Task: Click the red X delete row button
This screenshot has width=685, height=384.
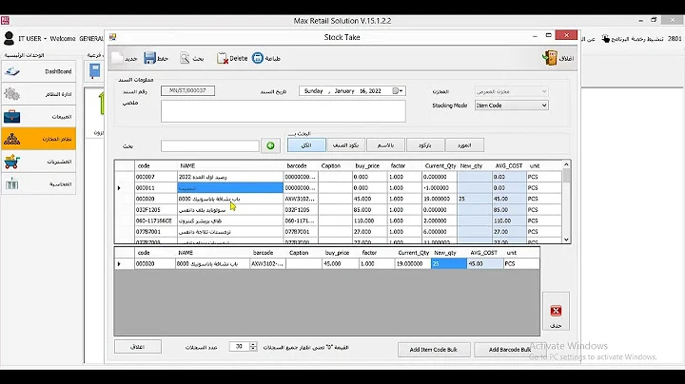Action: (556, 311)
